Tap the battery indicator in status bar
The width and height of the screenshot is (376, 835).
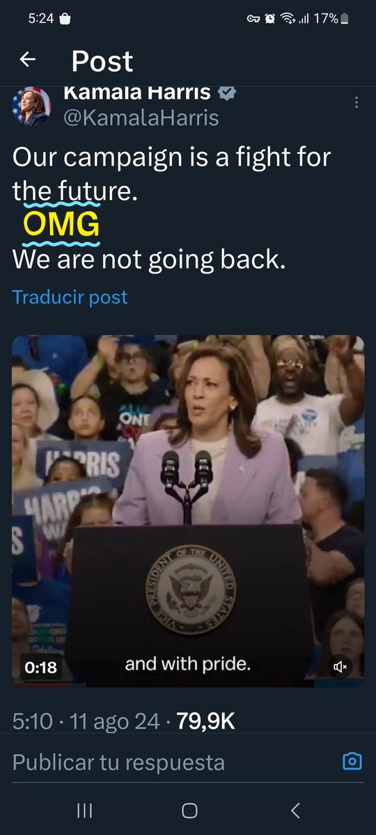pos(345,19)
